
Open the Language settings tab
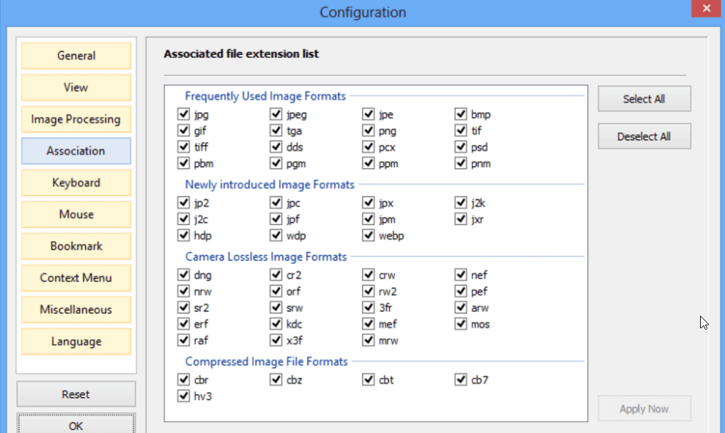point(76,341)
